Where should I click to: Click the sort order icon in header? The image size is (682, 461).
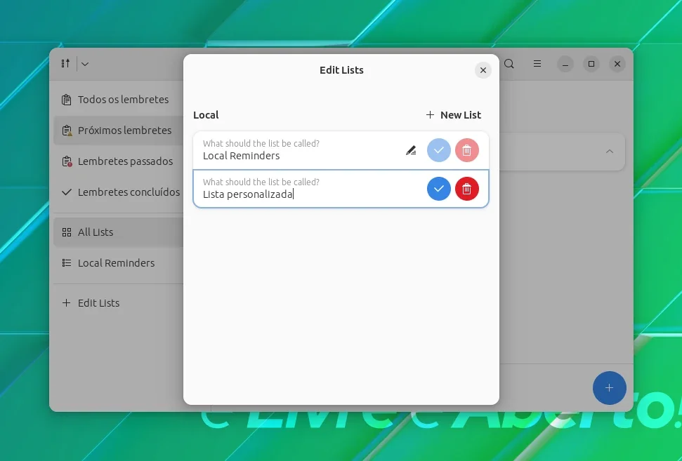coord(66,64)
